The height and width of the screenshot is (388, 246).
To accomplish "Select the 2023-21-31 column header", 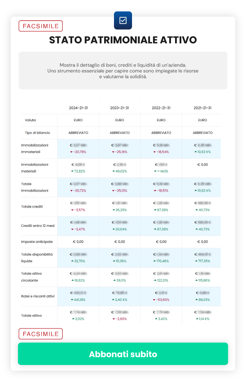I will 120,108.
